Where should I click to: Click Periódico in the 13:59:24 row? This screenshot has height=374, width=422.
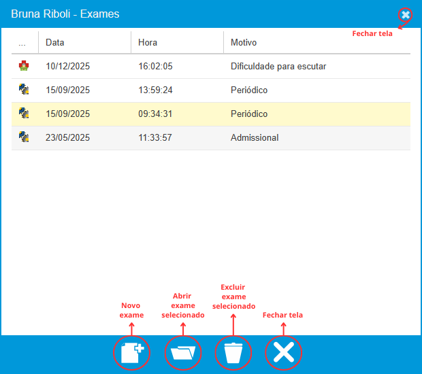click(x=249, y=90)
